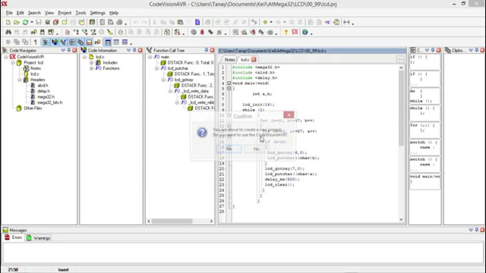The width and height of the screenshot is (486, 273).
Task: Toggle Code Navigator view button in toolbar
Action: [46, 42]
